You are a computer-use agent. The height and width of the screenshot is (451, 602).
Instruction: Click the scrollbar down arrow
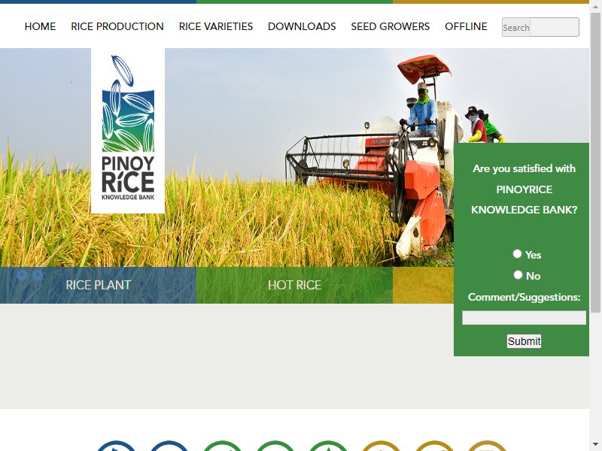pos(596,446)
